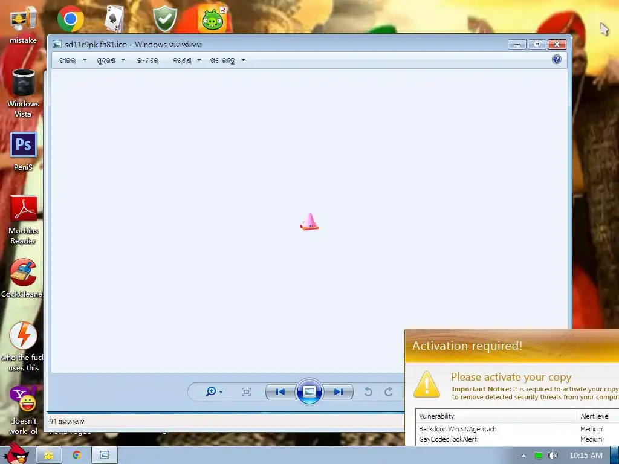Open the mistake desktop icon
Image resolution: width=619 pixels, height=464 pixels.
point(24,24)
